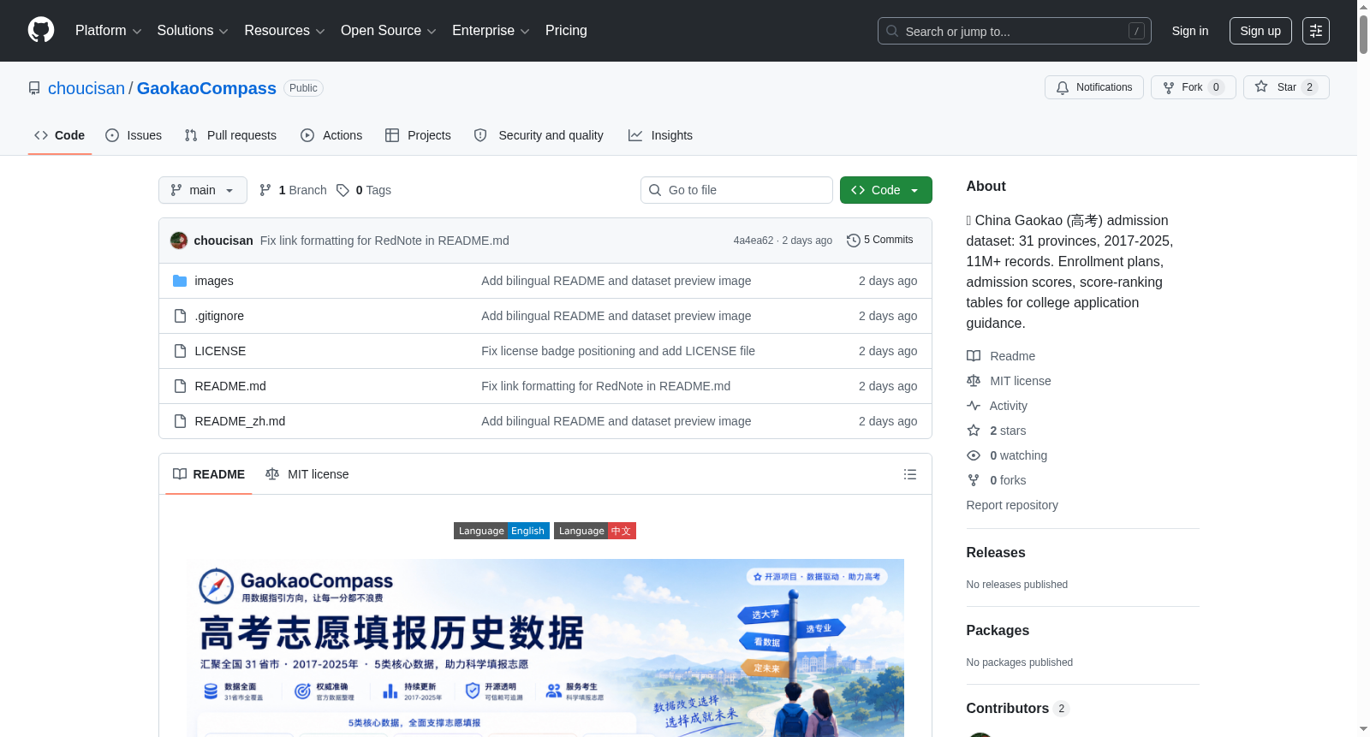1370x737 pixels.
Task: Click the star icon beside 2 stars
Action: click(x=974, y=431)
